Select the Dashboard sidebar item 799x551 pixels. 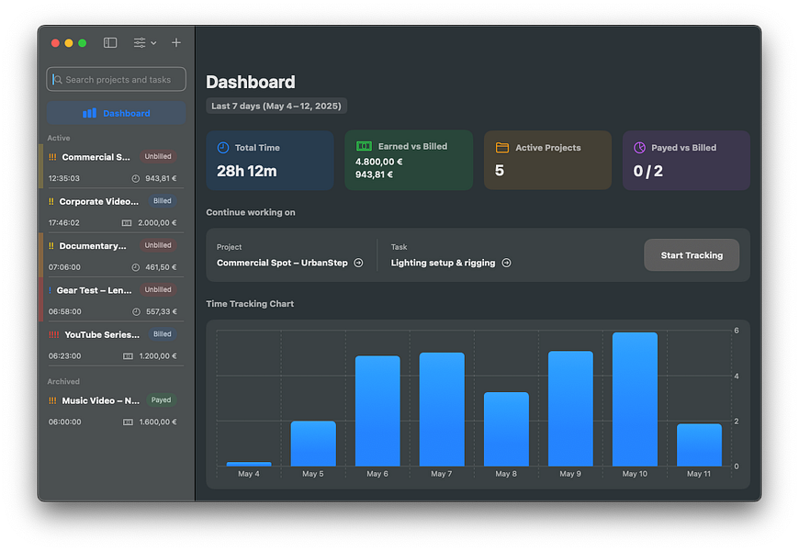coord(117,113)
